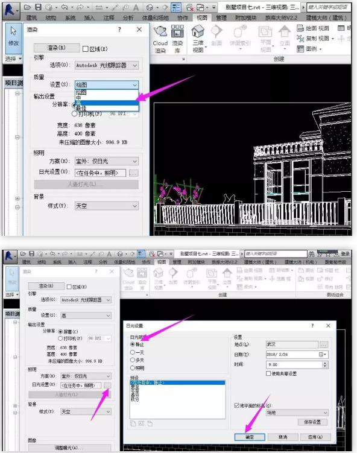The image size is (357, 453).
Task: Open the 体量和场地 ribbon tab in the top screenshot
Action: (x=156, y=17)
